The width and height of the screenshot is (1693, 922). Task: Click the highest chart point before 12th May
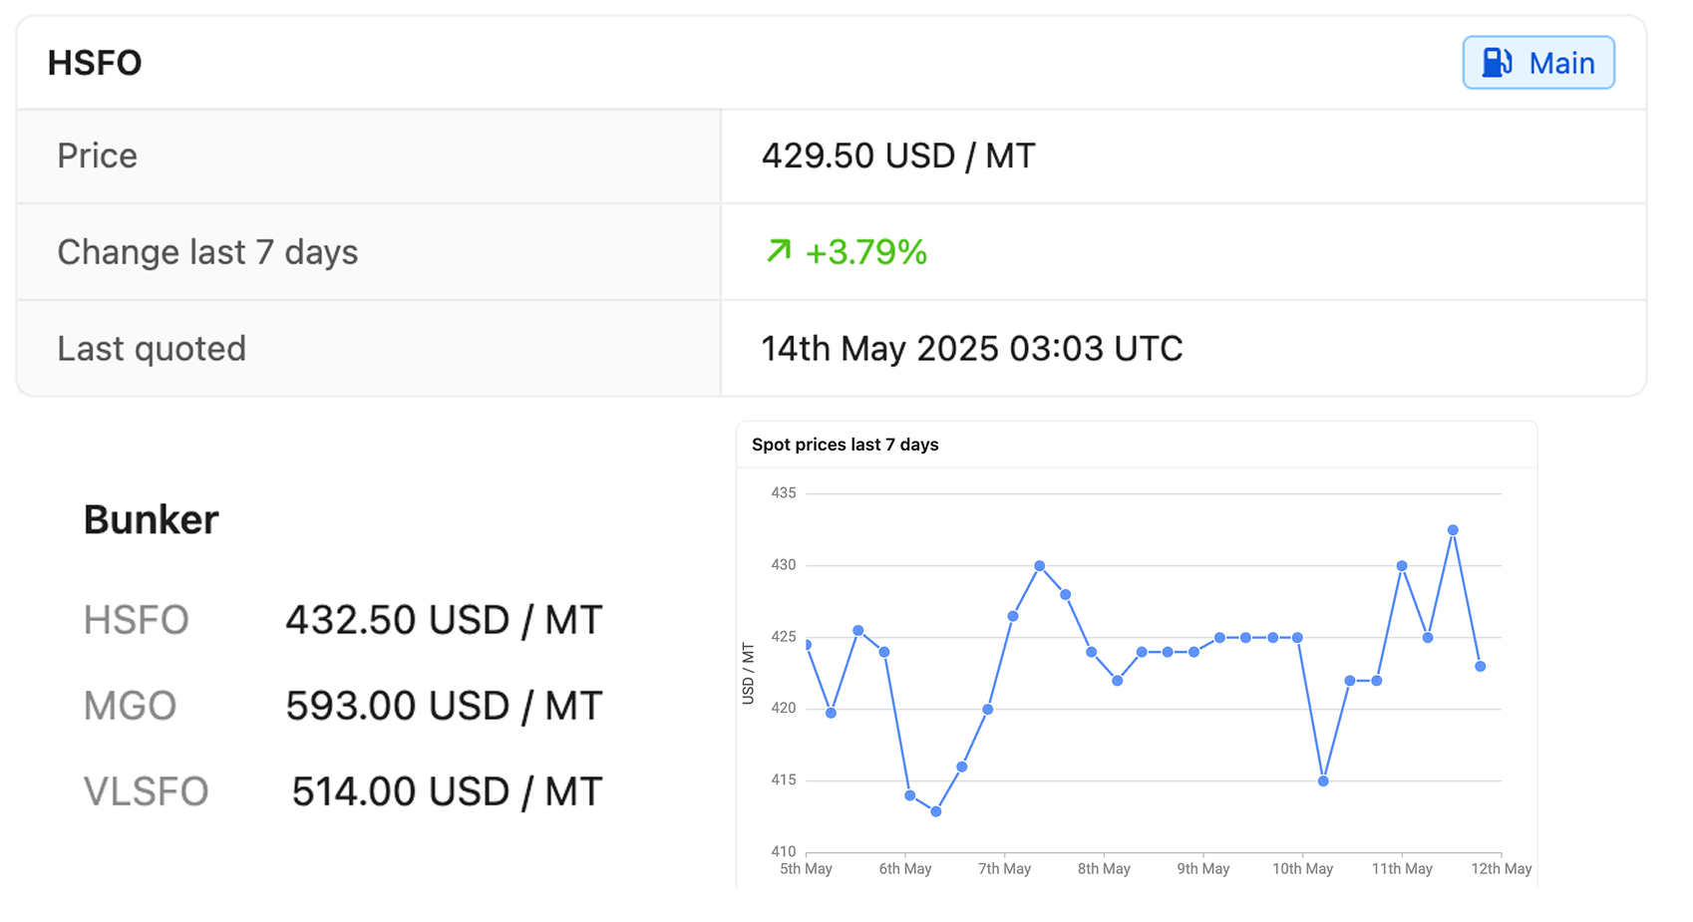(x=1453, y=530)
